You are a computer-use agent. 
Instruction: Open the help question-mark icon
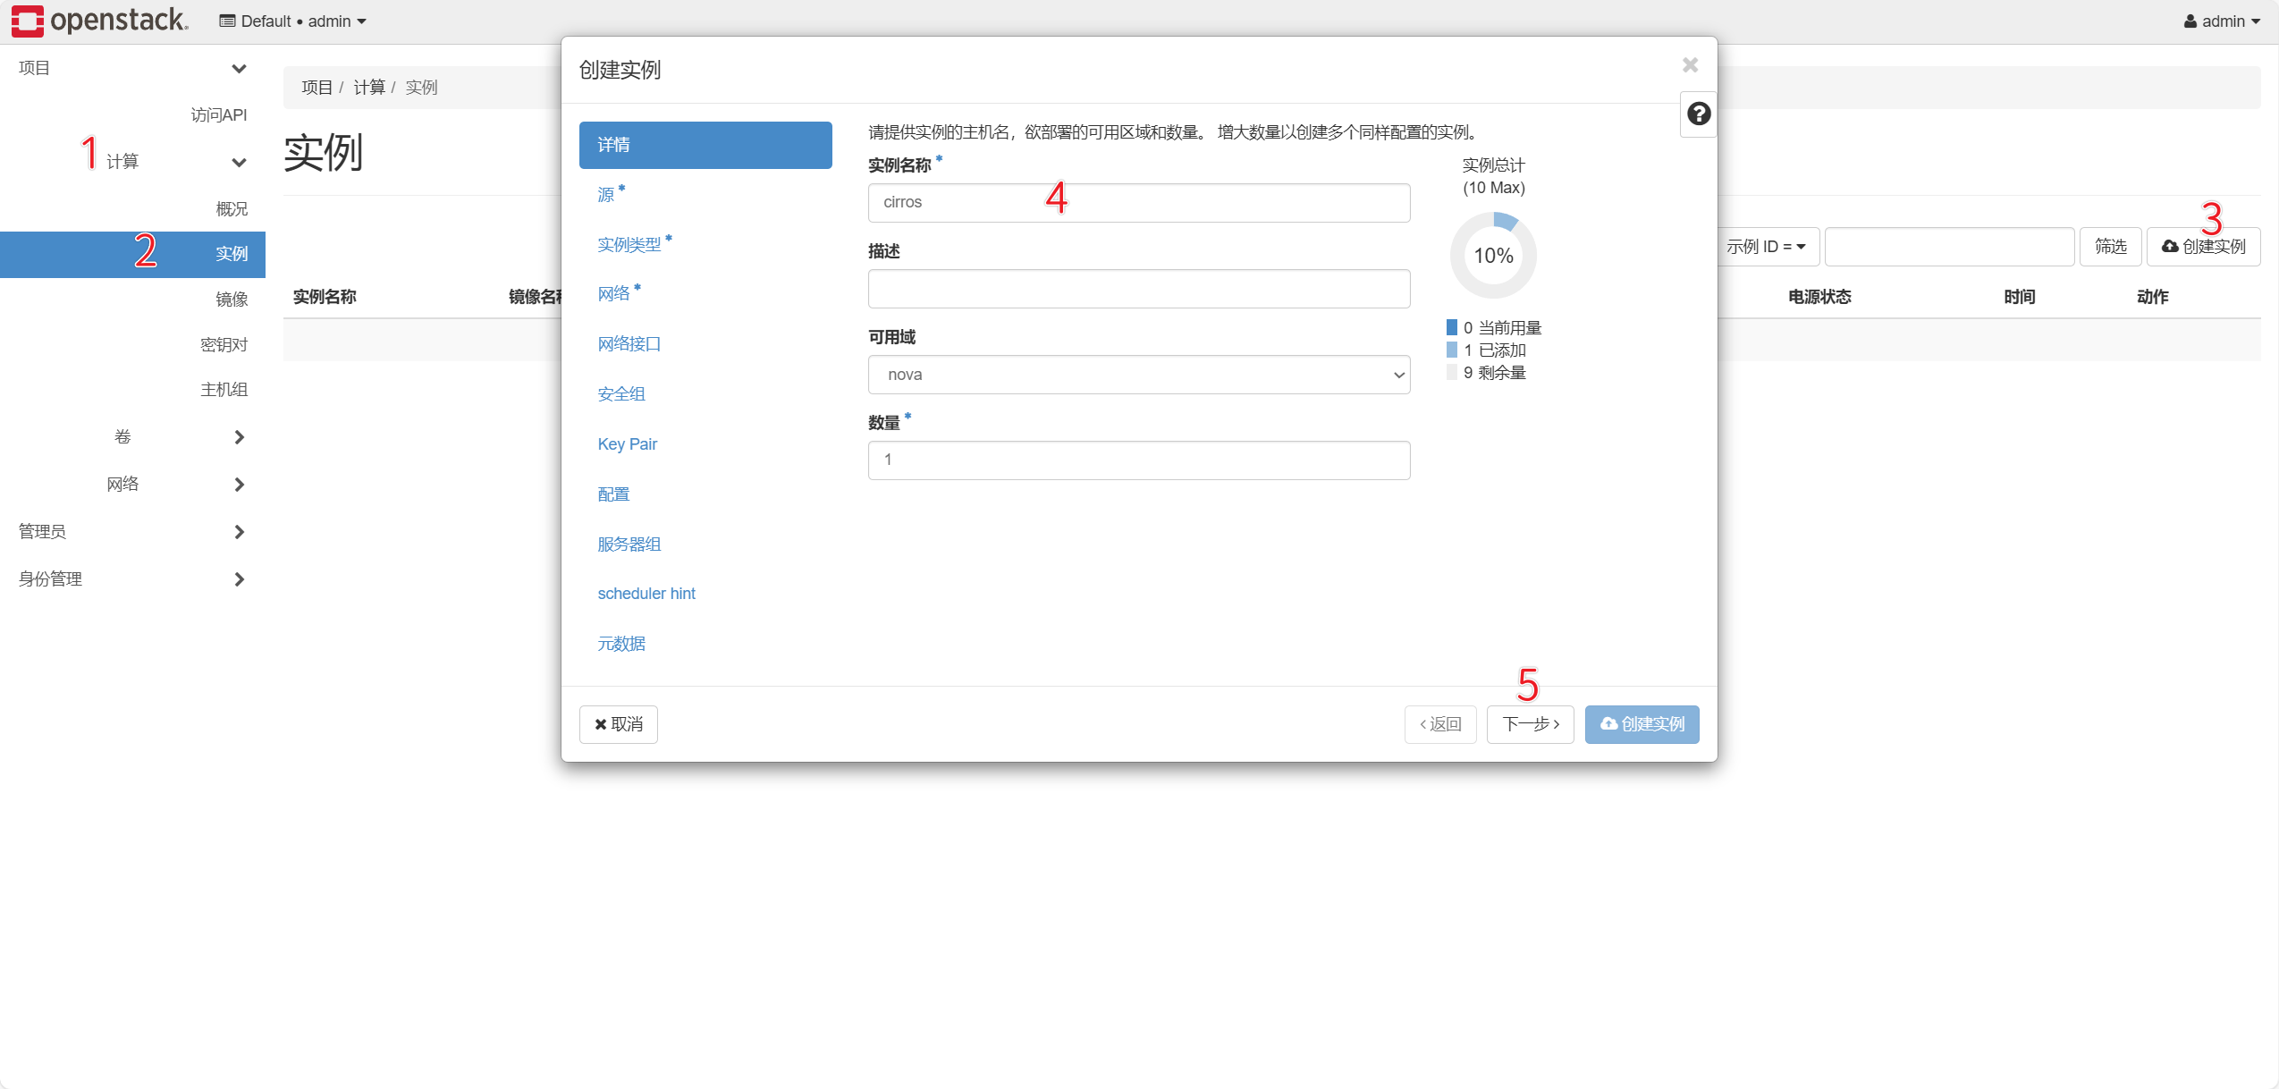click(1698, 114)
